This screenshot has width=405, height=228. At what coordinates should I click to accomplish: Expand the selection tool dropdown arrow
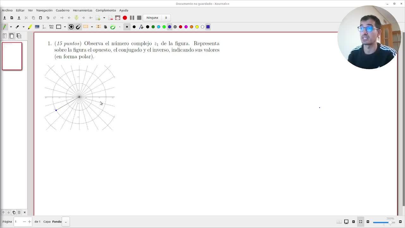click(92, 27)
